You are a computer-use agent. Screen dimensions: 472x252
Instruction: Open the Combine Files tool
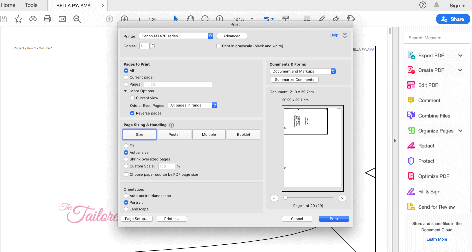(x=429, y=116)
